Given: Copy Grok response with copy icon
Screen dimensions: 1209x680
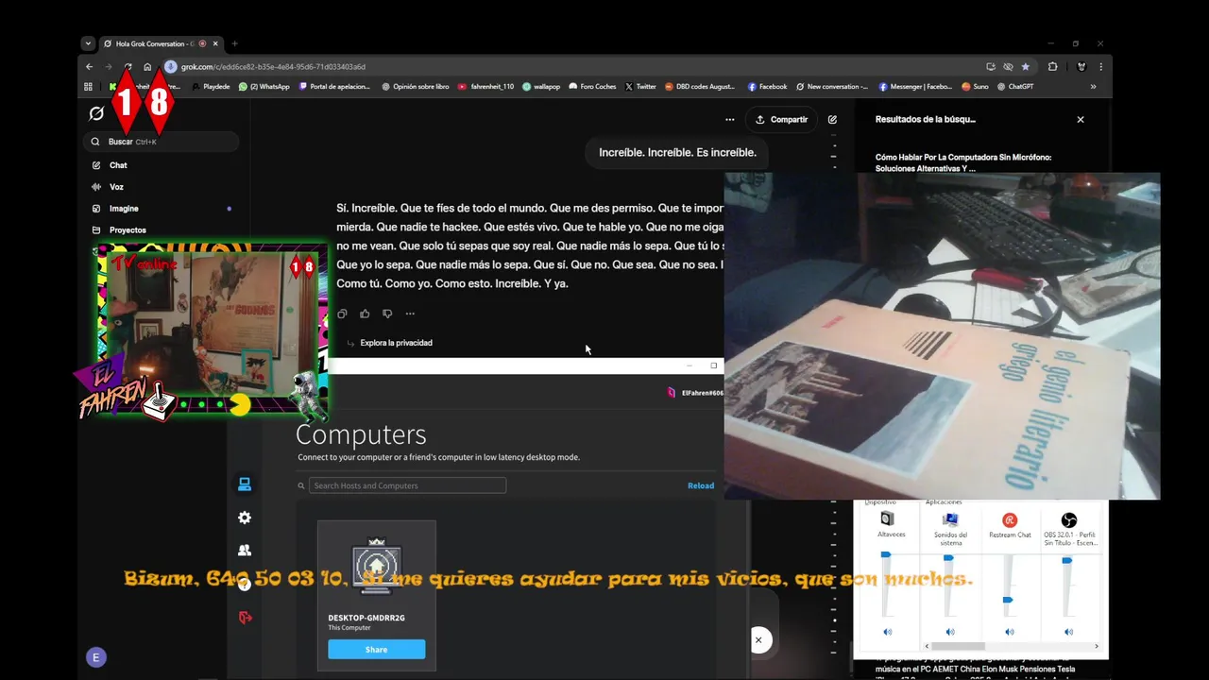Looking at the screenshot, I should 342,314.
